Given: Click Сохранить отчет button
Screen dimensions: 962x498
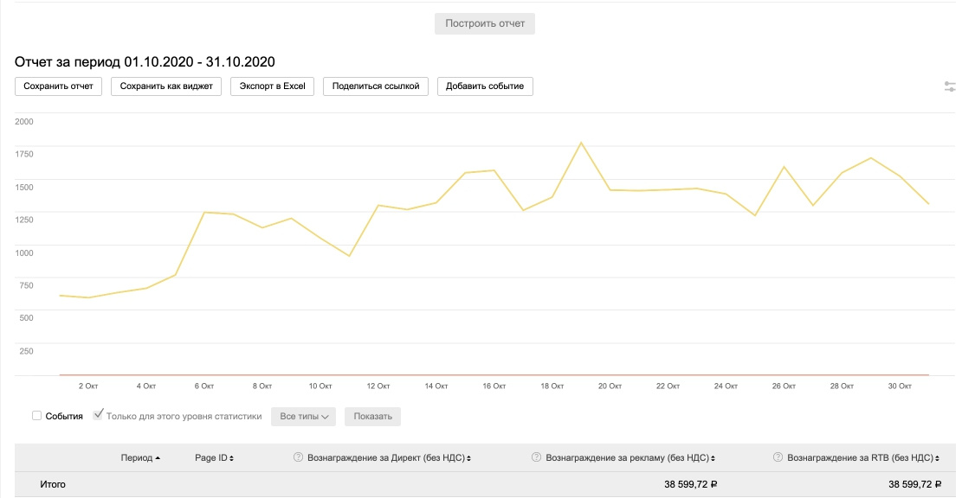Looking at the screenshot, I should (58, 86).
